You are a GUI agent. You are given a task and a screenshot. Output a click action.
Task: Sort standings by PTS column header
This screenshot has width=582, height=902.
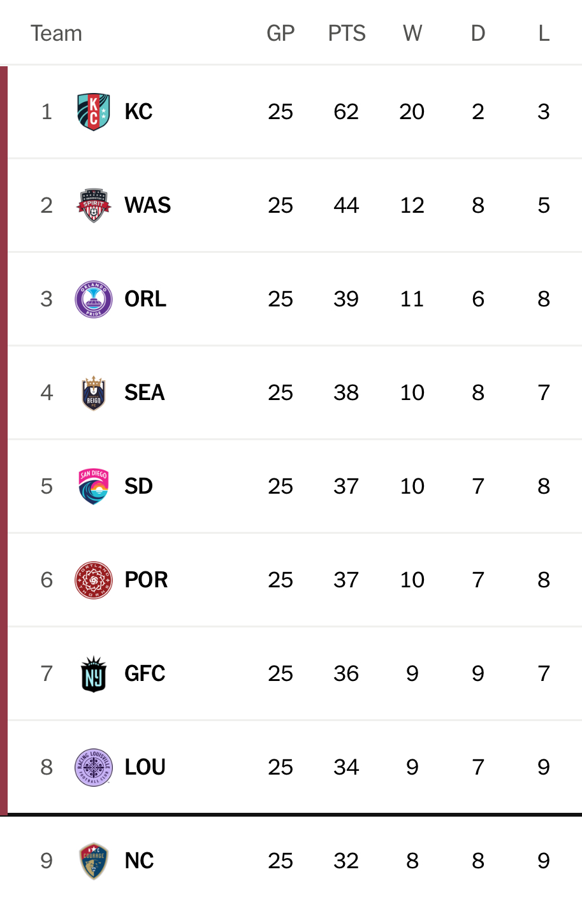click(347, 33)
